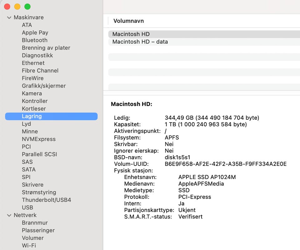
Task: Select Kontroller in the sidebar
Action: [35, 101]
